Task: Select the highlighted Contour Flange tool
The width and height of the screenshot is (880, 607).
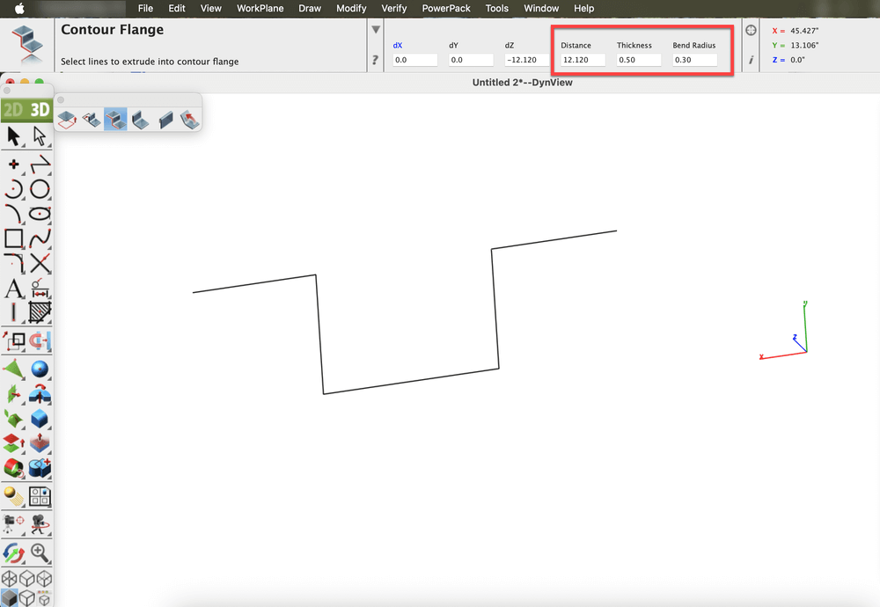Action: pos(115,119)
